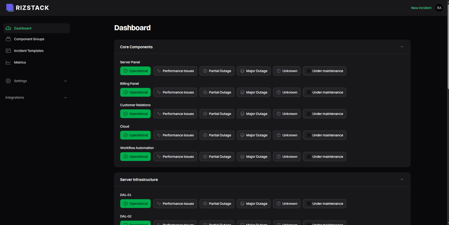
Task: Open Incident Templates from the sidebar
Action: coord(29,51)
